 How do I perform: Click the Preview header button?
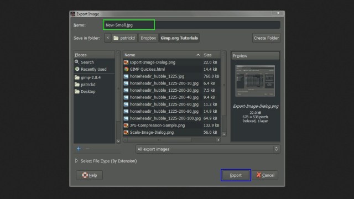pyautogui.click(x=255, y=56)
